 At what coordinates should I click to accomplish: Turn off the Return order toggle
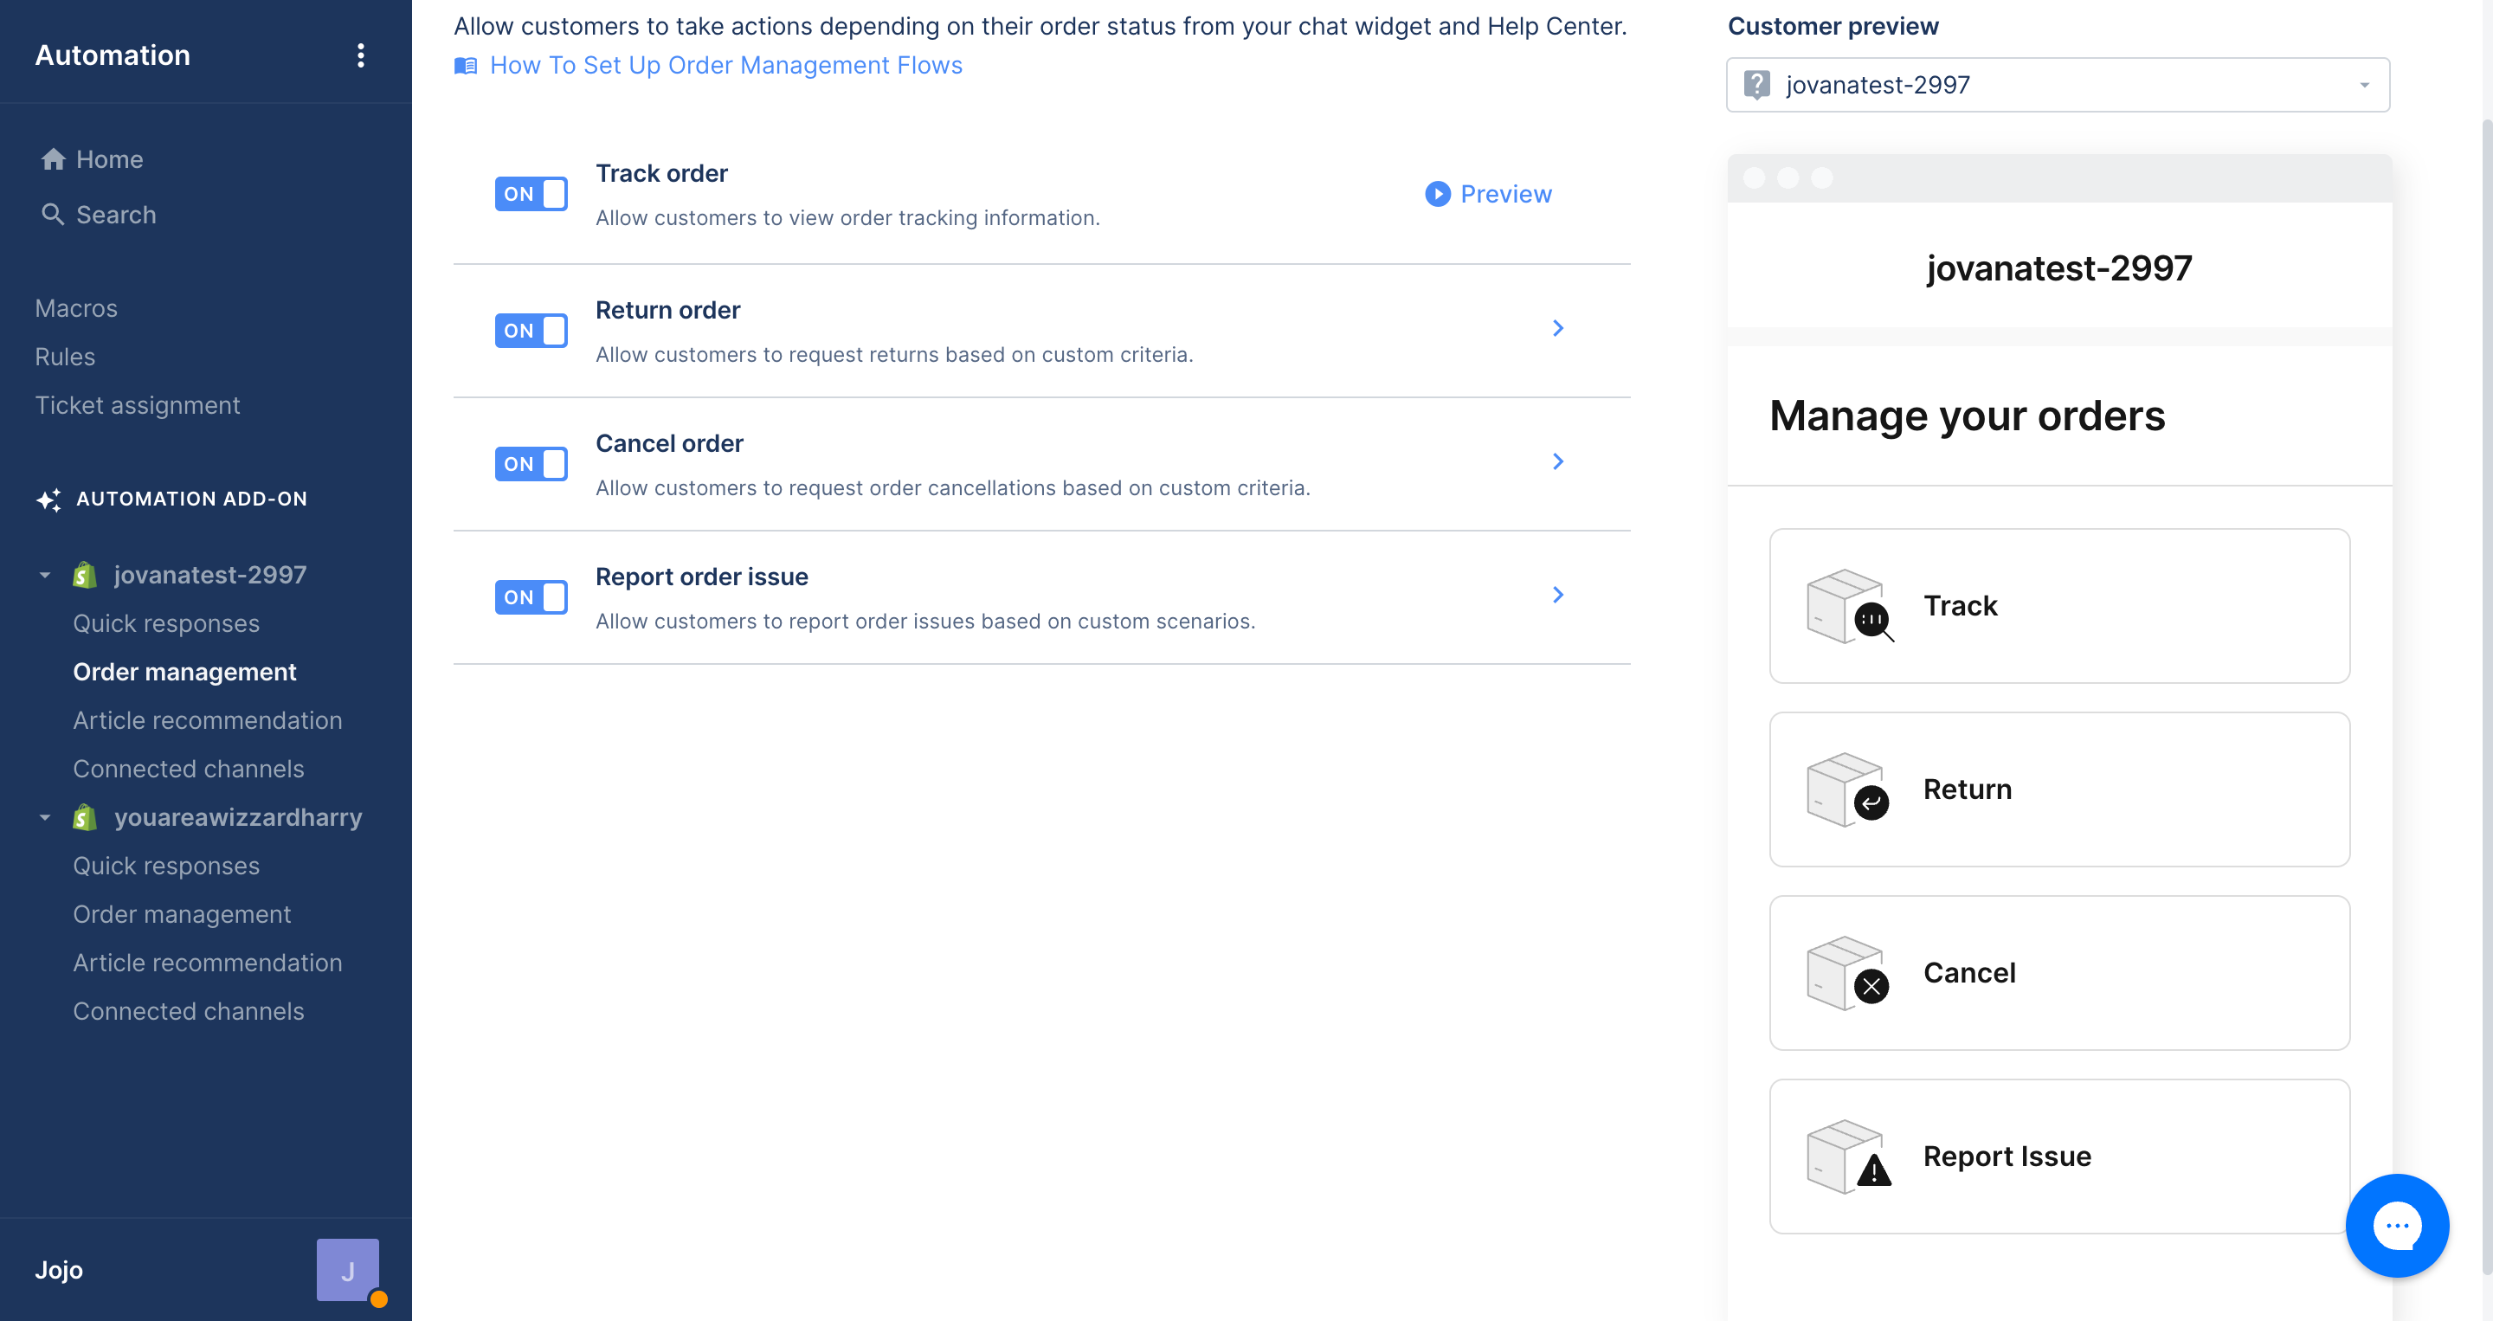tap(531, 330)
